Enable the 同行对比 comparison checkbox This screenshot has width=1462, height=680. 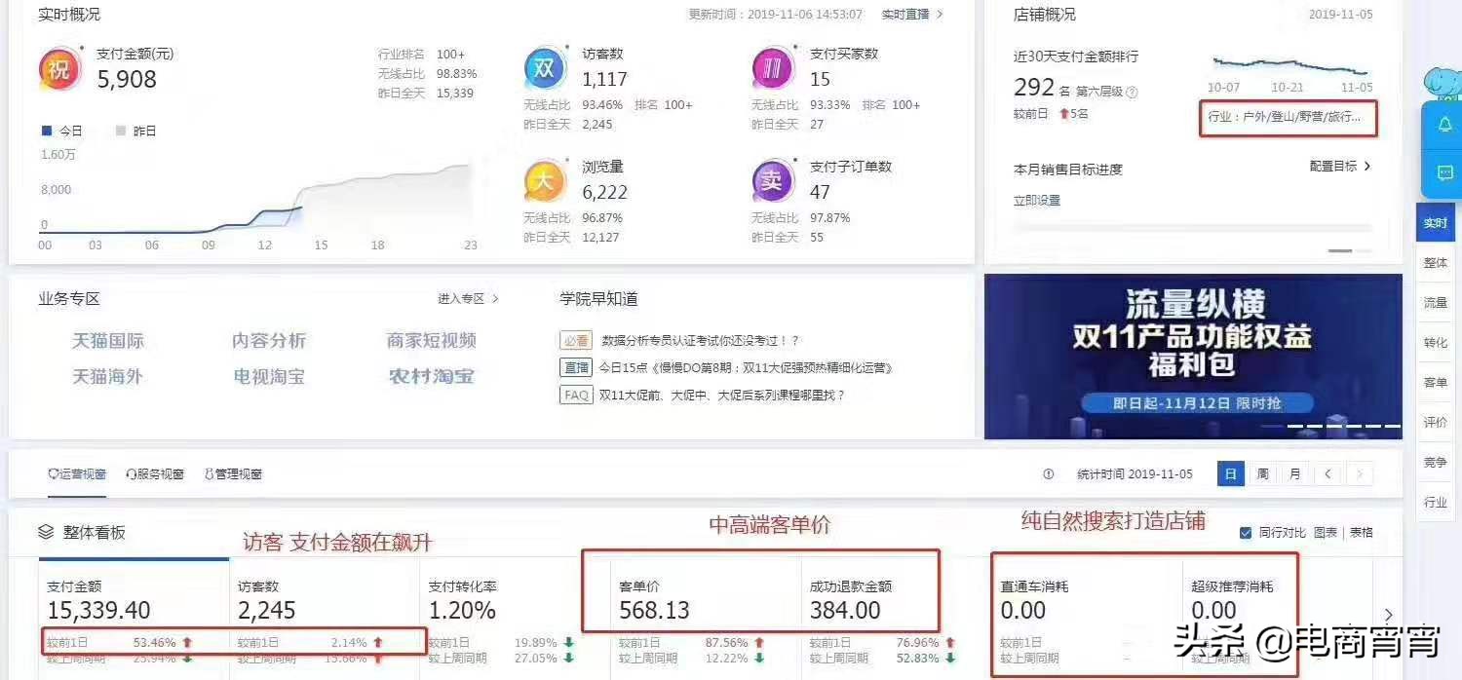(1246, 533)
